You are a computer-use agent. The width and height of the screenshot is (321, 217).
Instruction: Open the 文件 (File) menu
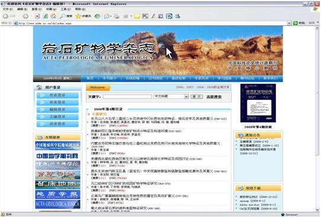pyautogui.click(x=8, y=9)
